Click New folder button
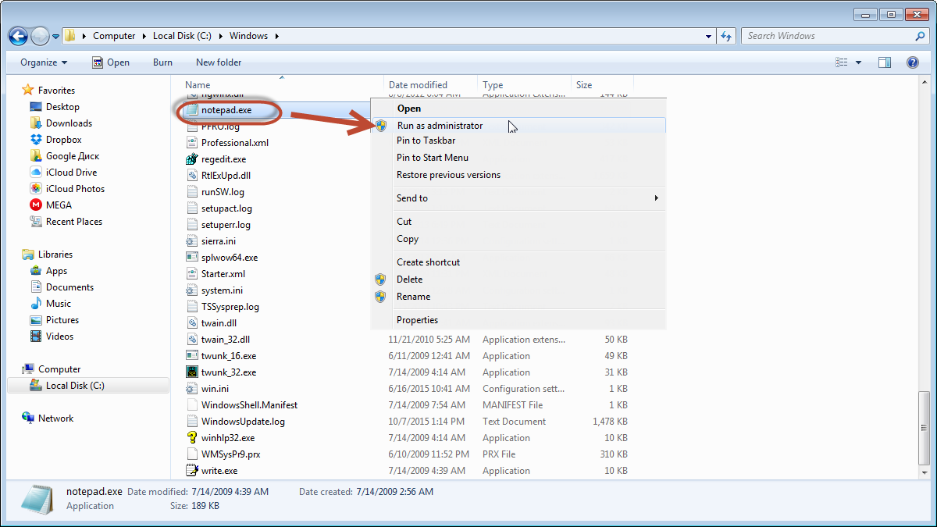The width and height of the screenshot is (937, 527). tap(219, 62)
